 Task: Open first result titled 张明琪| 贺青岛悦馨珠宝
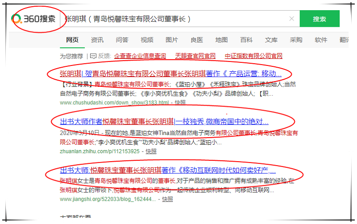pyautogui.click(x=170, y=73)
